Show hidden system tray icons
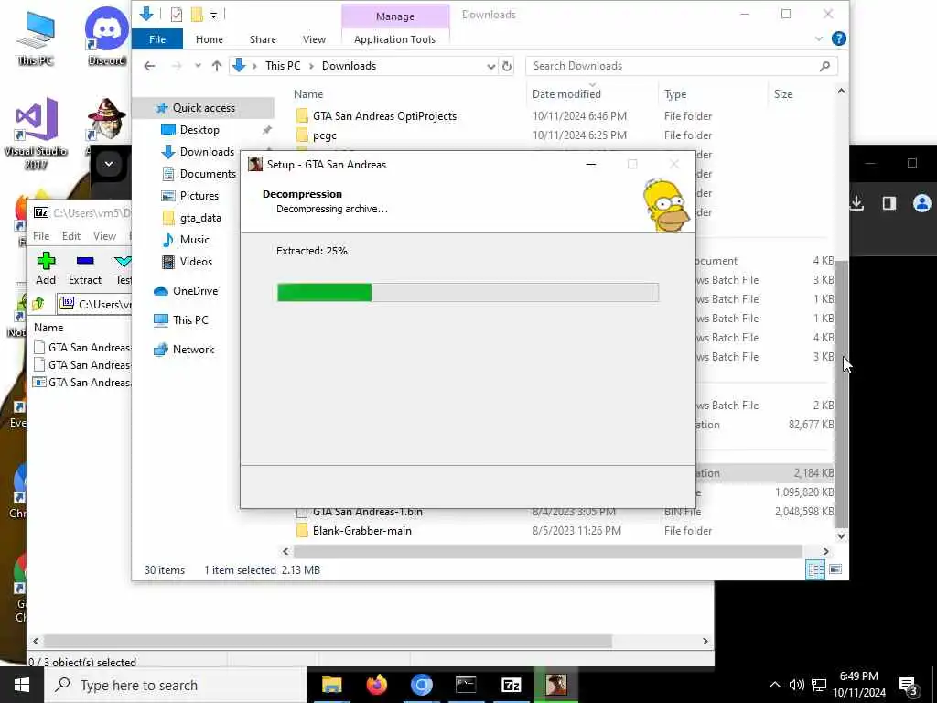937x703 pixels. (x=774, y=685)
